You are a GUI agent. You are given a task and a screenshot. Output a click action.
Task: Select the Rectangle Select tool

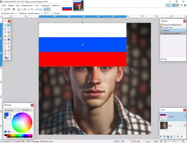coord(5,25)
